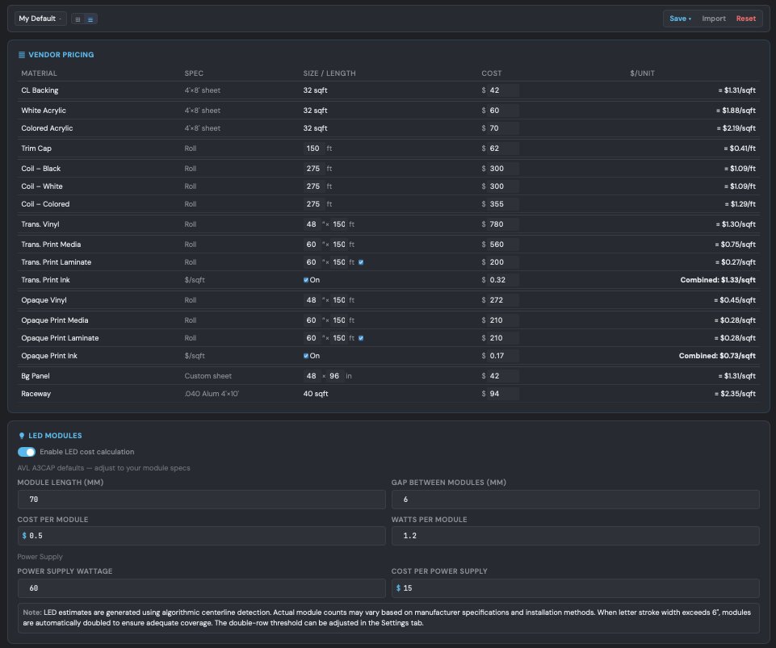This screenshot has height=648, width=776.
Task: Switch to list view icon
Action: point(90,19)
